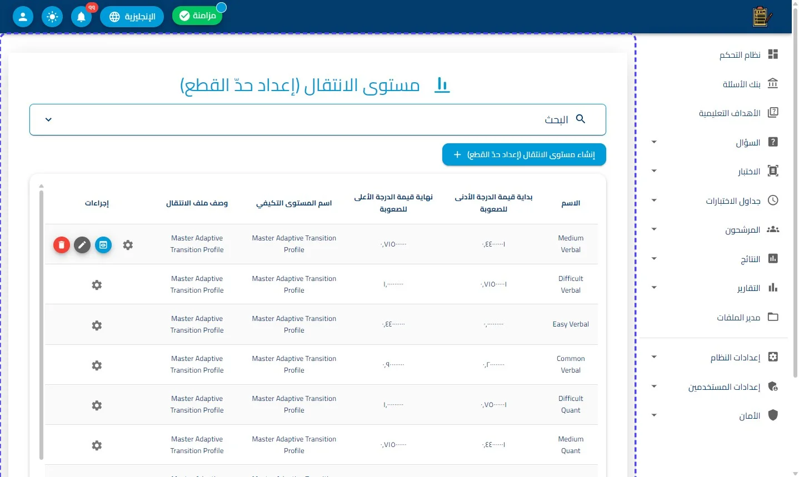Click the exam app logo in the header
The height and width of the screenshot is (477, 799).
click(x=761, y=17)
